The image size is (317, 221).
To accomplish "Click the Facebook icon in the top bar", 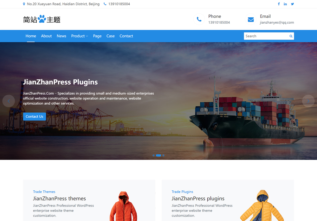I will coord(279,4).
